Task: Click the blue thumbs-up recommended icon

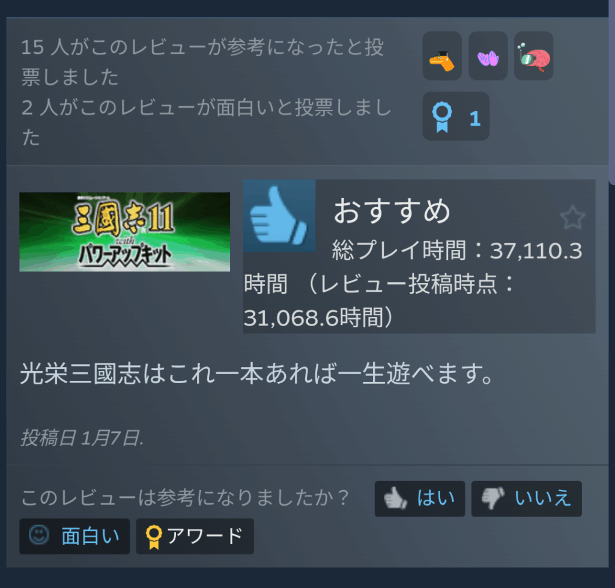Action: pos(279,216)
